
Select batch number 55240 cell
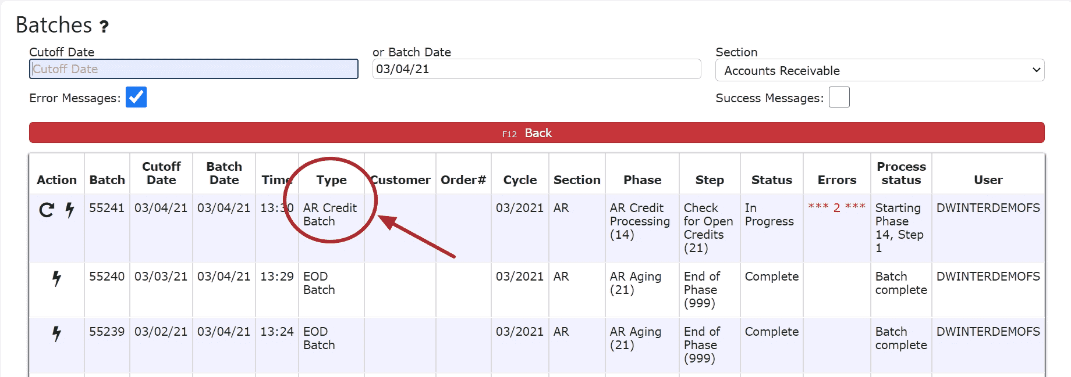107,277
